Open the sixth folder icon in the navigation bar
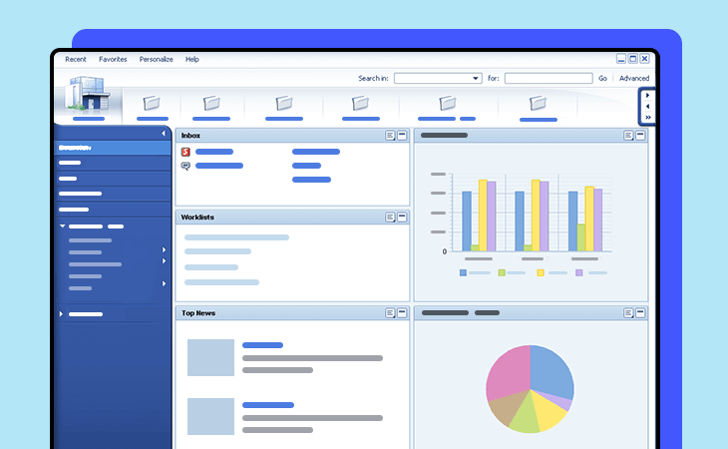The width and height of the screenshot is (728, 449). (x=538, y=103)
